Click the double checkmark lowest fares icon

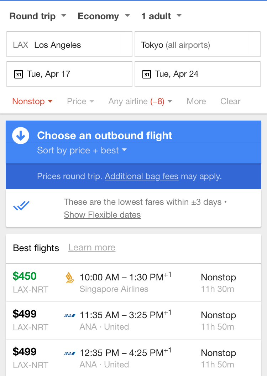click(x=21, y=206)
